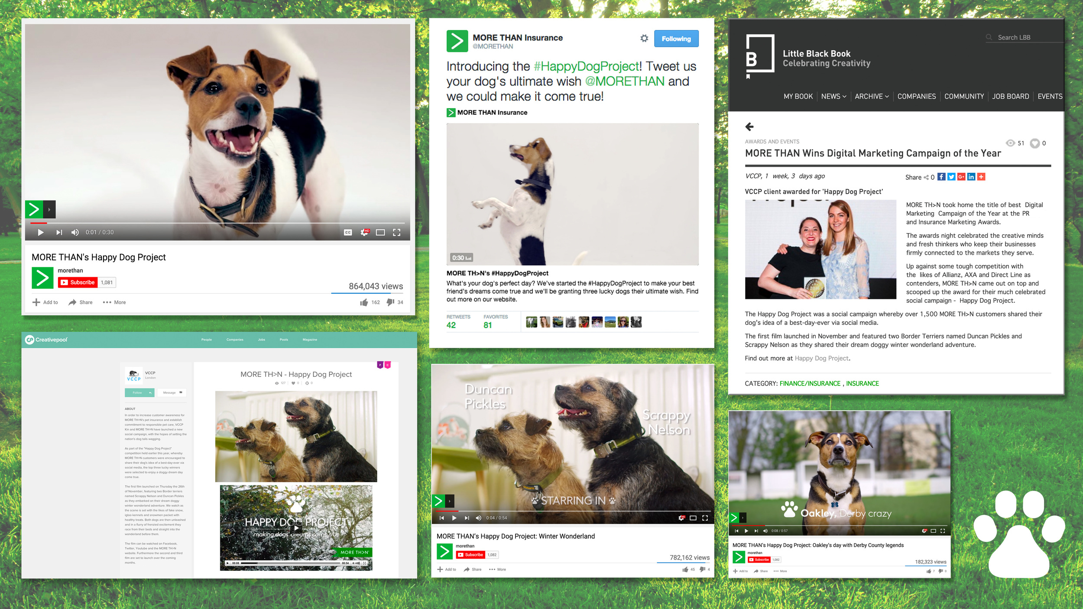Mute the Winter Wonderland video
The width and height of the screenshot is (1083, 609).
(478, 518)
